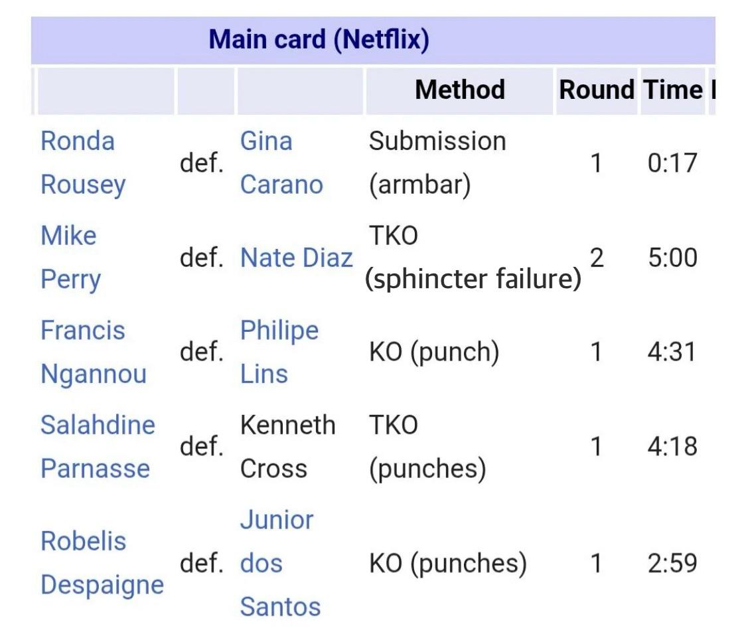Screen dimensions: 746x628
Task: Open the Gina Carano link
Action: [281, 163]
